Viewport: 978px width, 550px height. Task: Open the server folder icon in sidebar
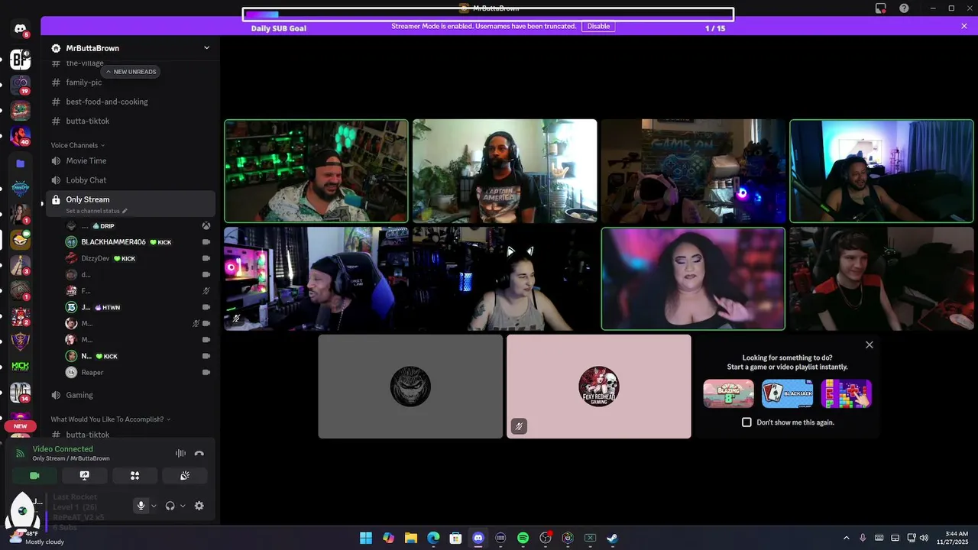21,163
